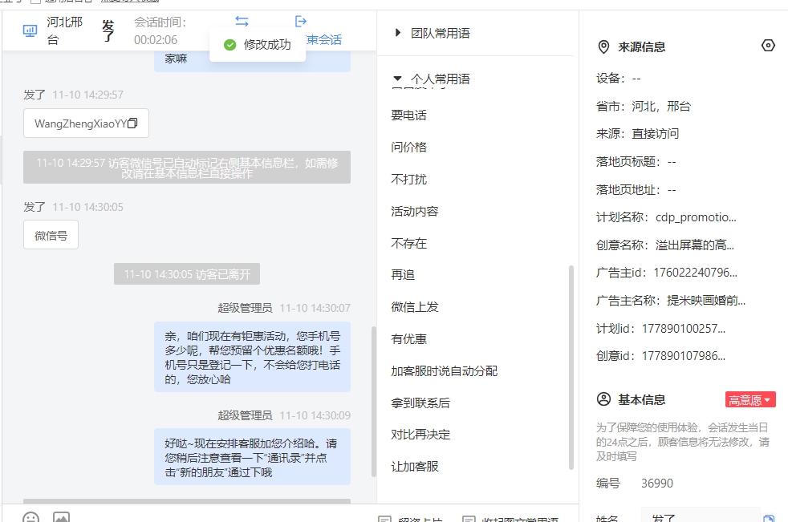
Task: Select quick phrase 微信上发
Action: [x=415, y=307]
